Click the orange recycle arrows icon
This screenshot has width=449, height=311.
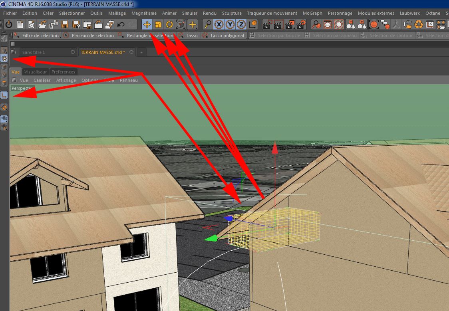[419, 25]
